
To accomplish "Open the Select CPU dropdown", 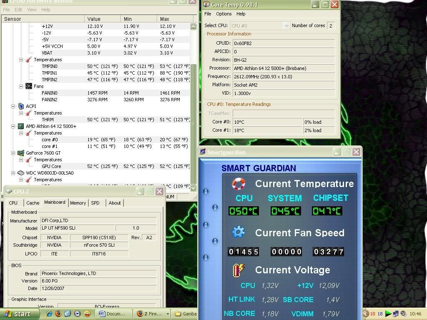I will [x=286, y=25].
